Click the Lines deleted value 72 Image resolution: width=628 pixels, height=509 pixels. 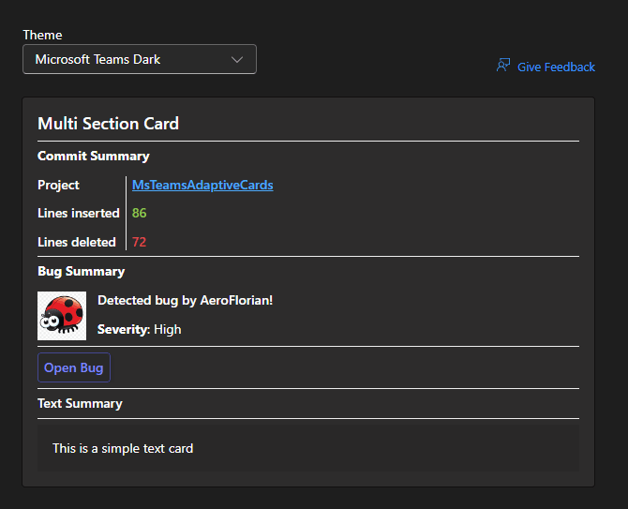(140, 242)
